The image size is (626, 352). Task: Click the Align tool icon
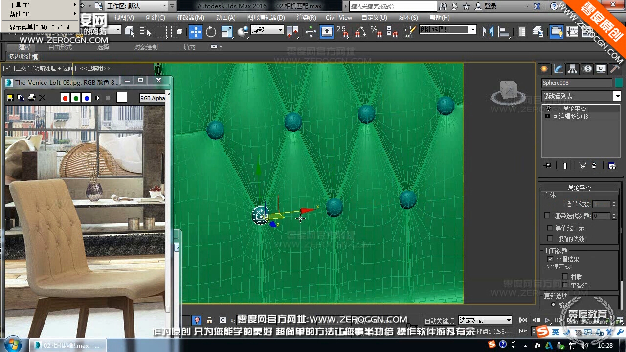pyautogui.click(x=504, y=32)
